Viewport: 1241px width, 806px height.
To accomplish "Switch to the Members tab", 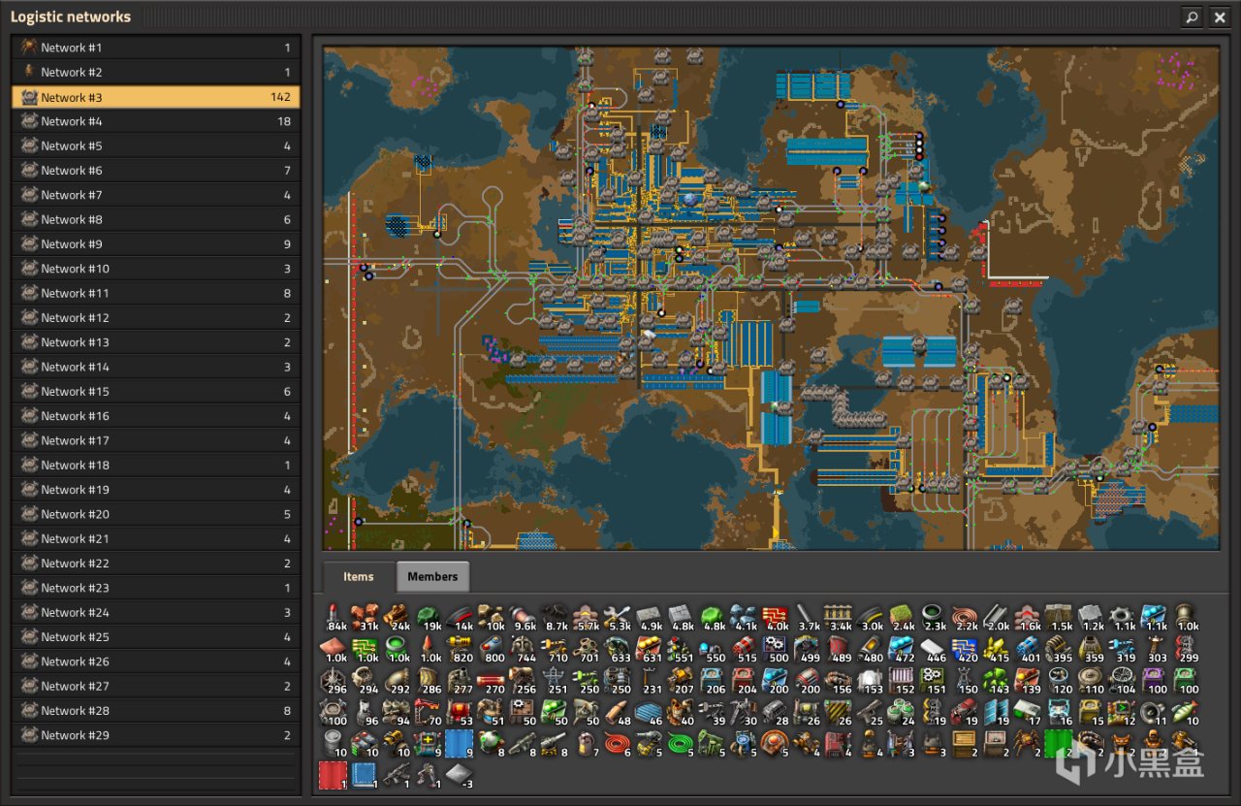I will (432, 576).
